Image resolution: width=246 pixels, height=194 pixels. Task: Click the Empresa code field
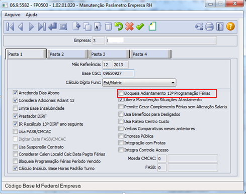[99, 41]
